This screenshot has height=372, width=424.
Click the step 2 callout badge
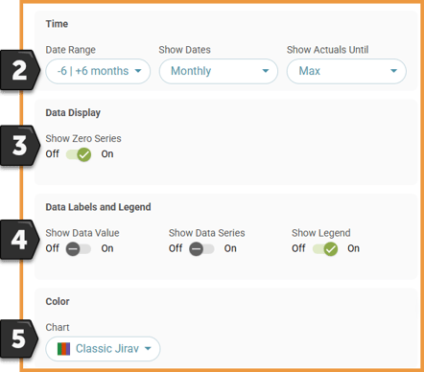(x=20, y=70)
